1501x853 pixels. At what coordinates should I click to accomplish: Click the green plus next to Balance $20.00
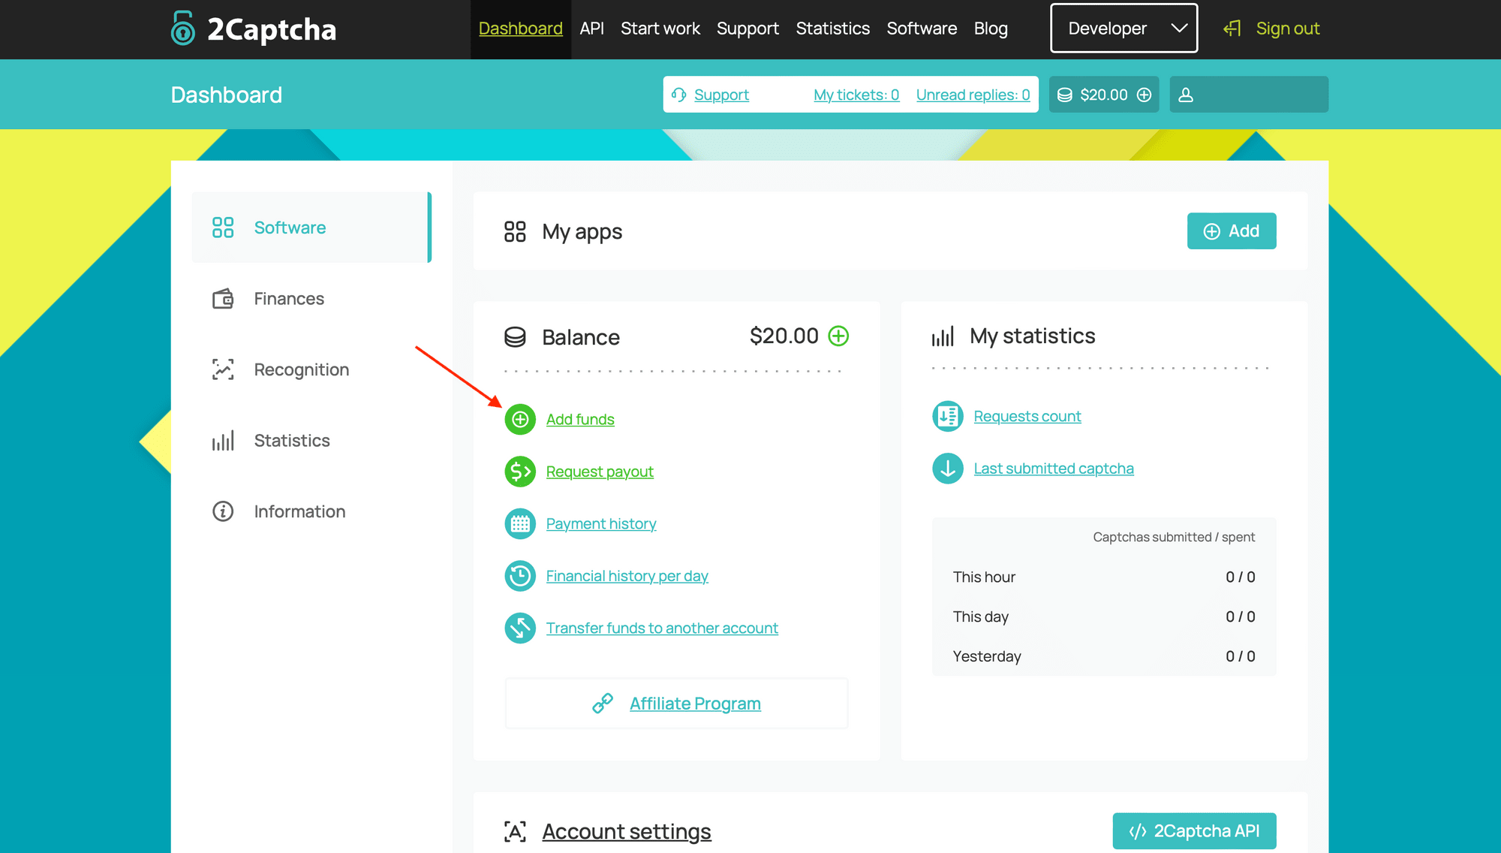tap(838, 336)
